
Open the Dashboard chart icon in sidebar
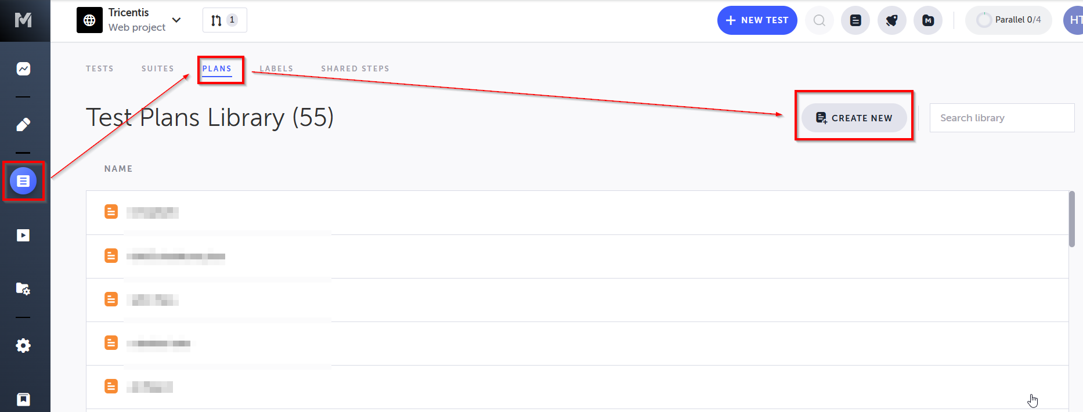[x=23, y=69]
